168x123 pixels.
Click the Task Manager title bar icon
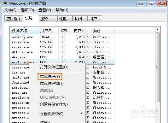(5, 3)
